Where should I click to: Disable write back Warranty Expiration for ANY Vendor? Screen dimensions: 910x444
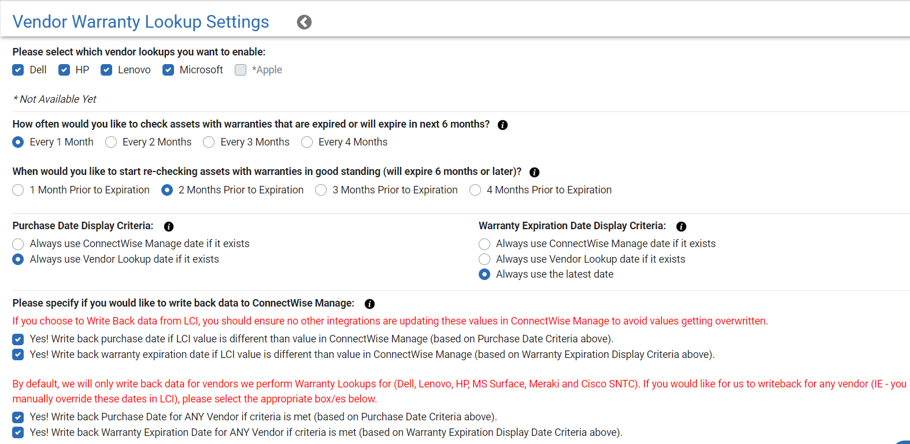[19, 432]
